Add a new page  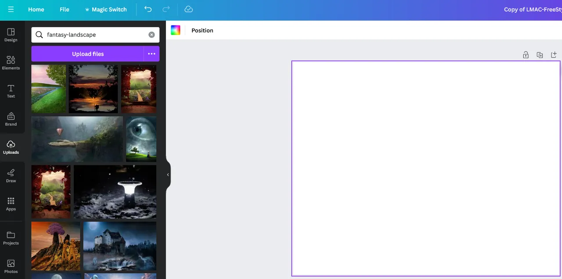tap(554, 55)
